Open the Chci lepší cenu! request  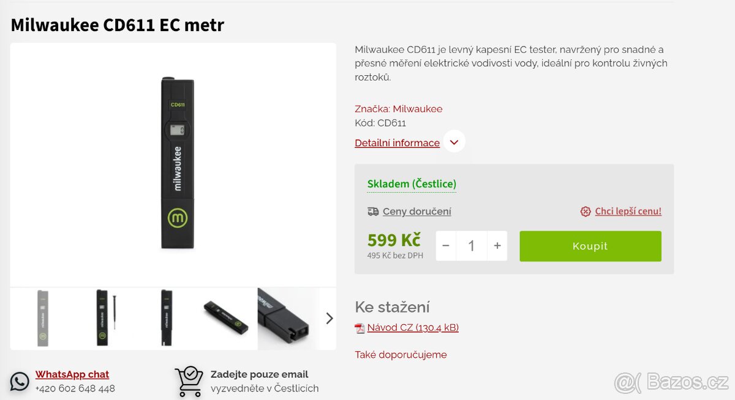[627, 211]
